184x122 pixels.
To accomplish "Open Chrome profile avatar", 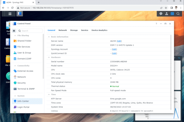I will [176, 8].
